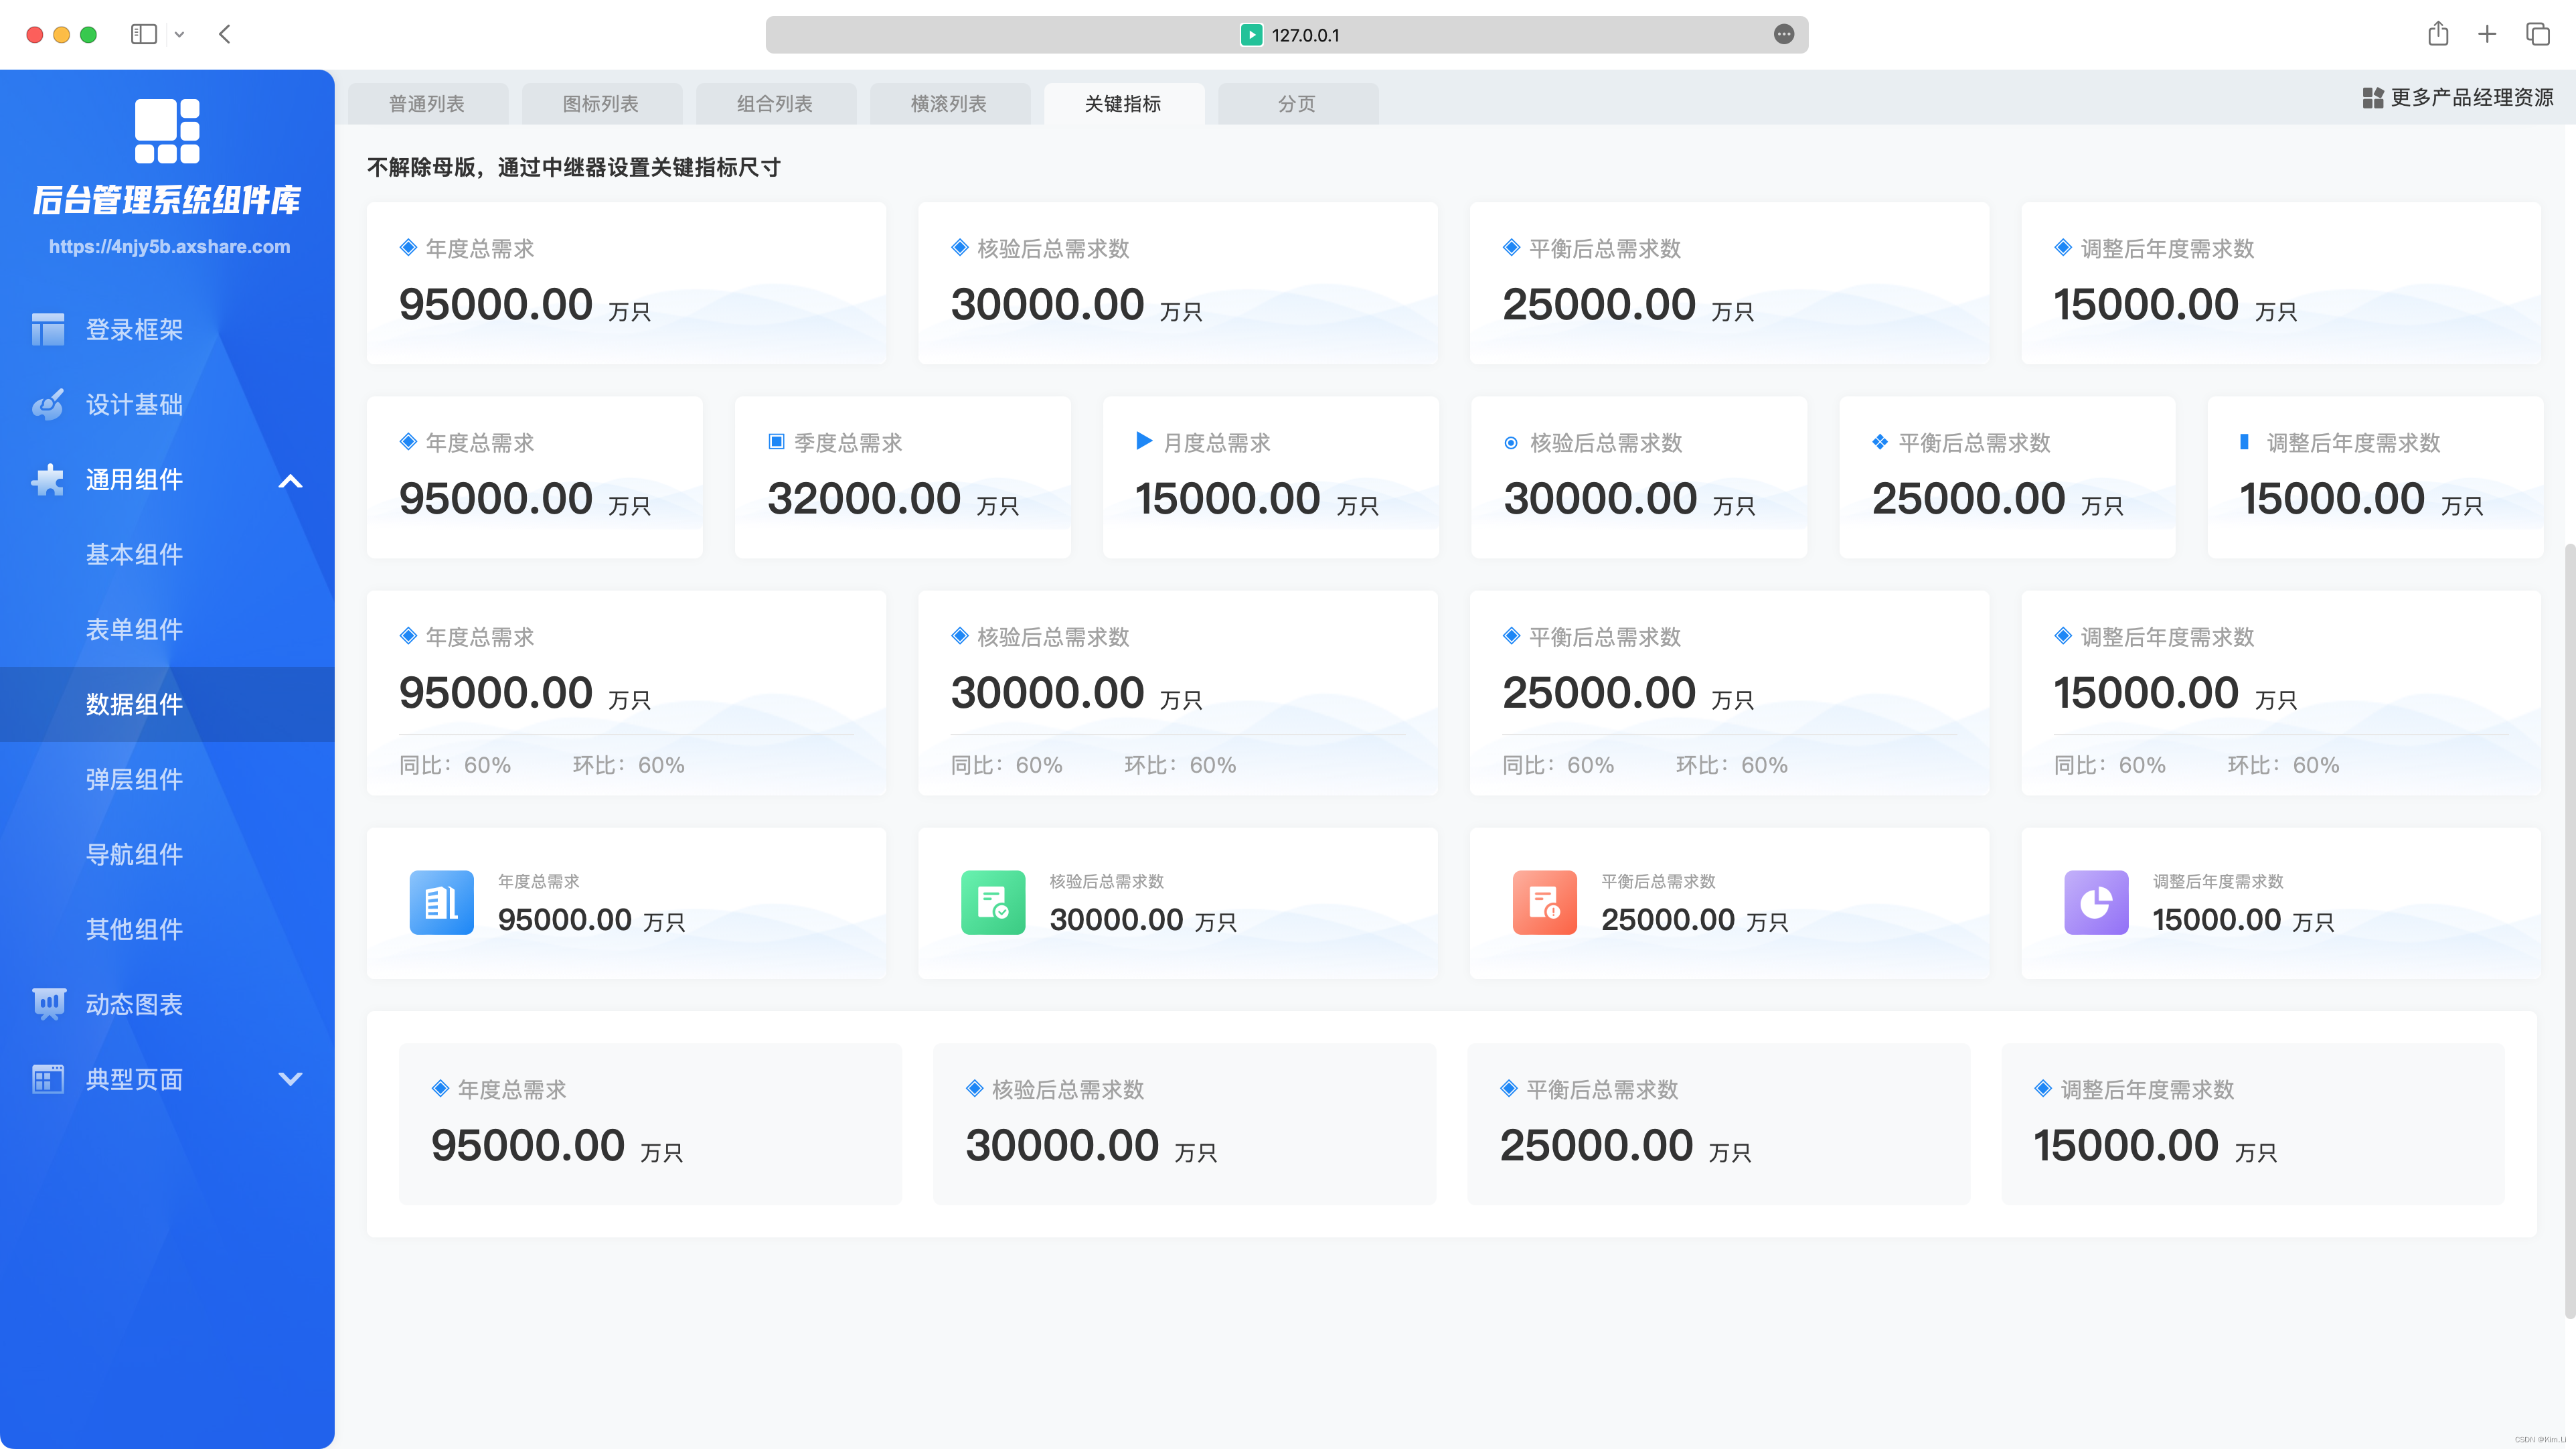Click the Share icon in browser toolbar
The image size is (2576, 1449).
tap(2438, 34)
